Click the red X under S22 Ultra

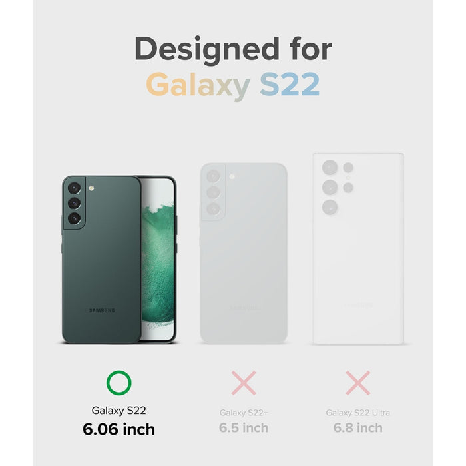358,383
